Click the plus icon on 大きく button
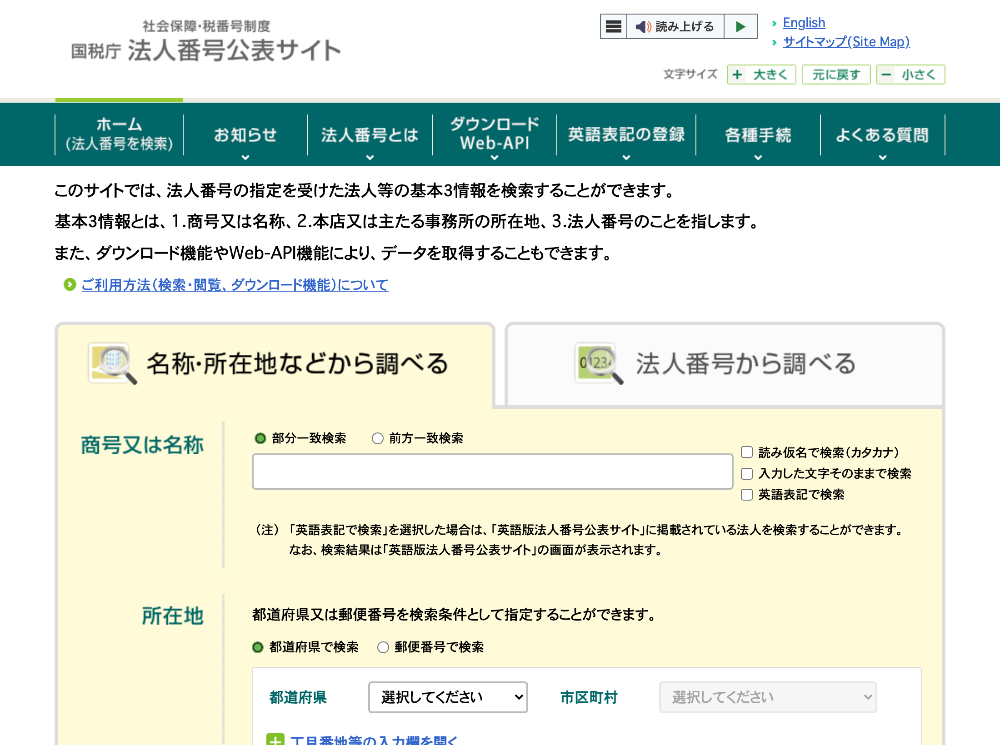Screen dimensions: 1000x745 click(738, 74)
